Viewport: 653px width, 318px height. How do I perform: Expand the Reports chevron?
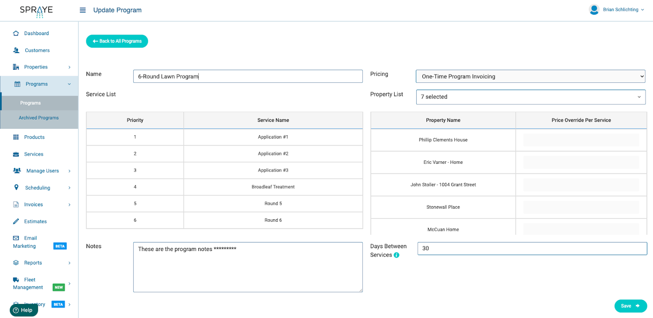(x=69, y=263)
